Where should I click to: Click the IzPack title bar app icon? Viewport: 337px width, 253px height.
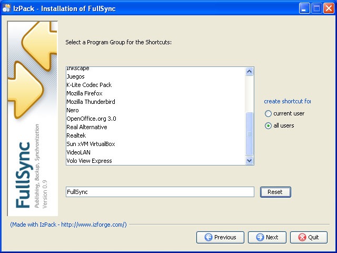pyautogui.click(x=6, y=8)
